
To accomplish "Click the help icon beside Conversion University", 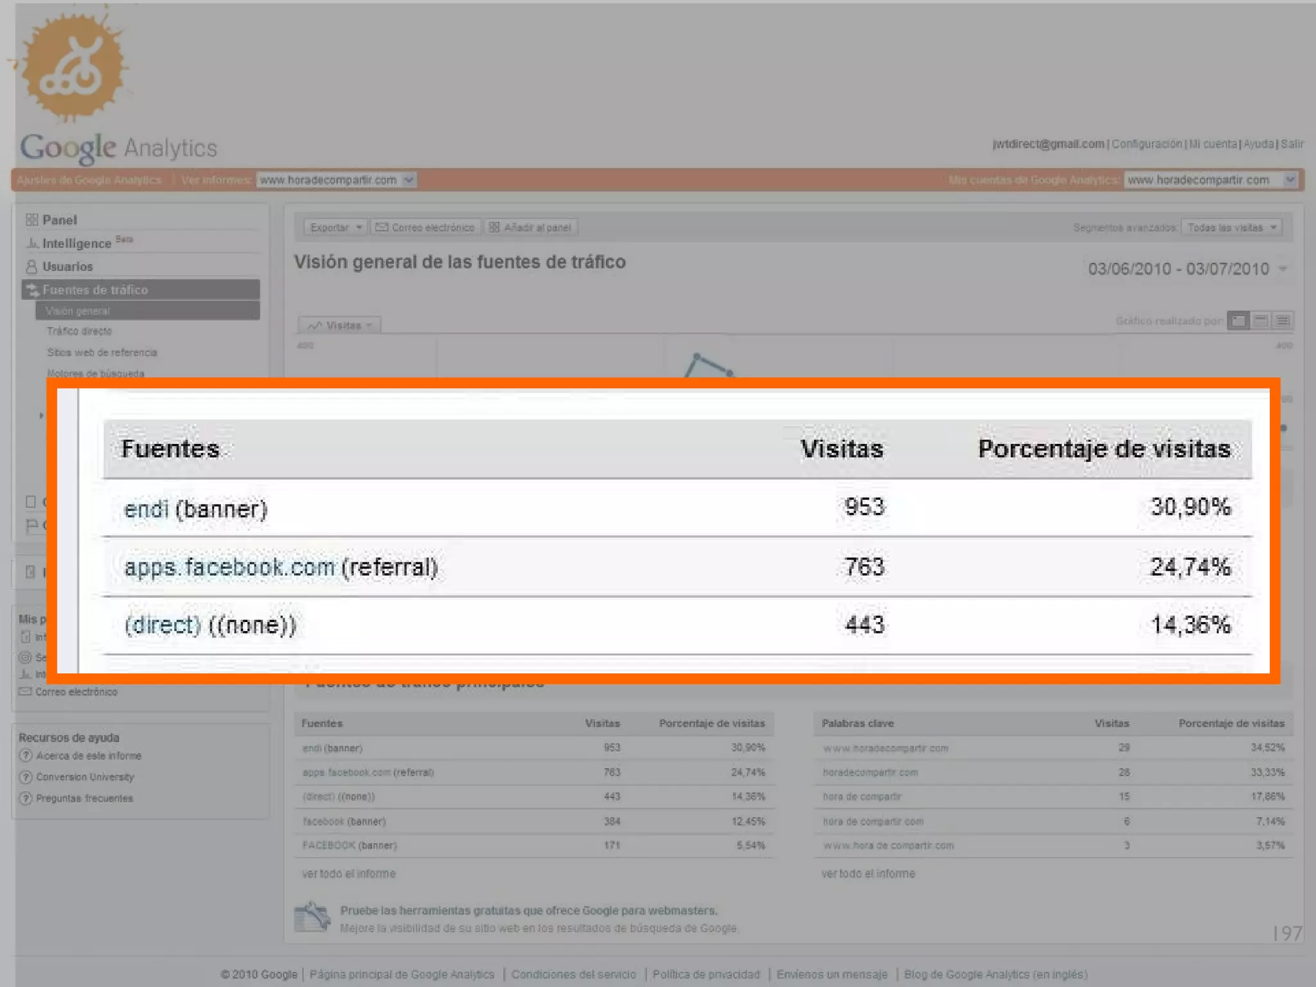I will [26, 777].
